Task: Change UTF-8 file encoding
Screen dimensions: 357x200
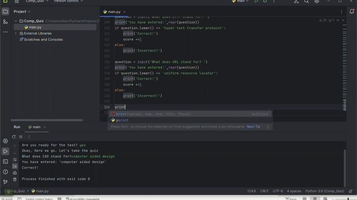Action: [x=278, y=191]
